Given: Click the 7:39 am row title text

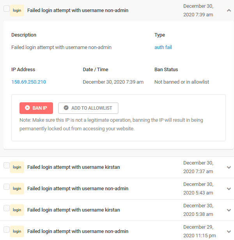Looking at the screenshot, I should point(78,11).
